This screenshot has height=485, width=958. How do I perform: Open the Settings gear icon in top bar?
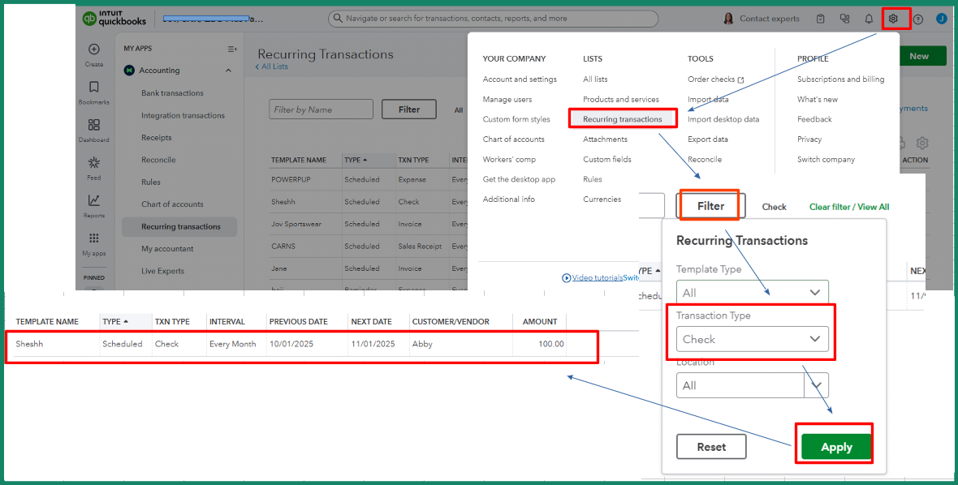point(893,19)
